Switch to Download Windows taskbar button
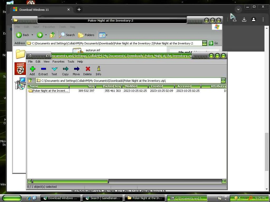Image resolution: width=270 pixels, height=202 pixels. (x=60, y=198)
